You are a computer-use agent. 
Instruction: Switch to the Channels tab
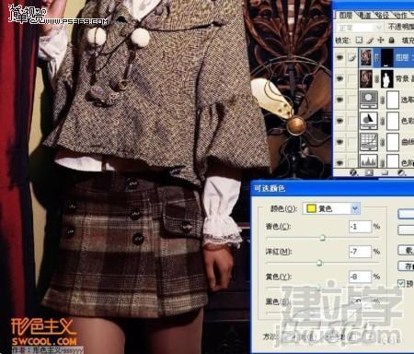tap(364, 15)
